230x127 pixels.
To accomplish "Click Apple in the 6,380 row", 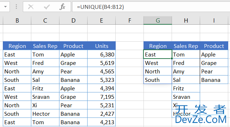I will (74, 54).
